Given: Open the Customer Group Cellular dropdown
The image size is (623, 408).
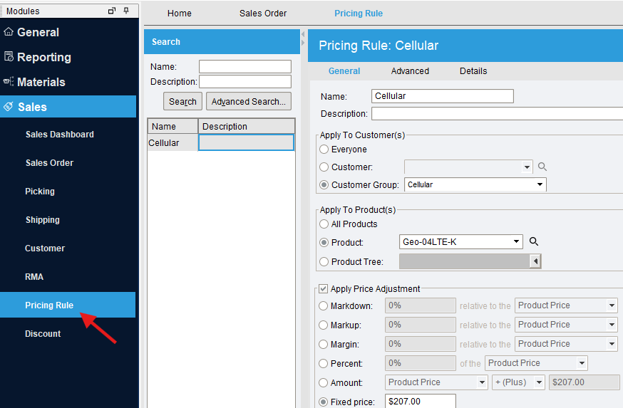Looking at the screenshot, I should [540, 184].
